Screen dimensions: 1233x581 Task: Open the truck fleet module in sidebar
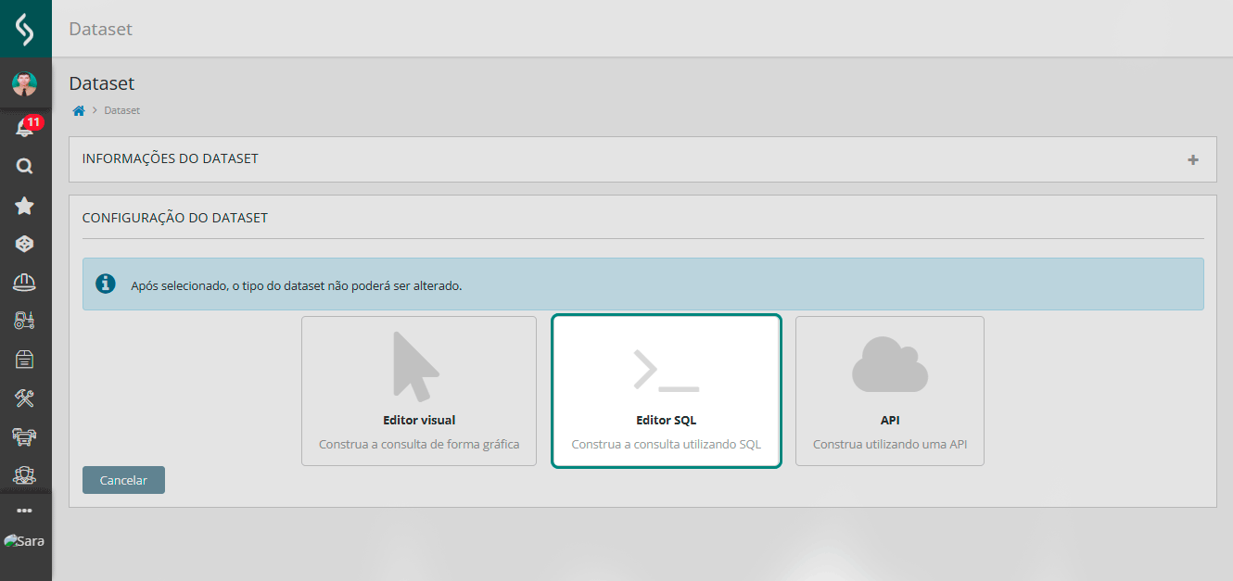coord(25,436)
